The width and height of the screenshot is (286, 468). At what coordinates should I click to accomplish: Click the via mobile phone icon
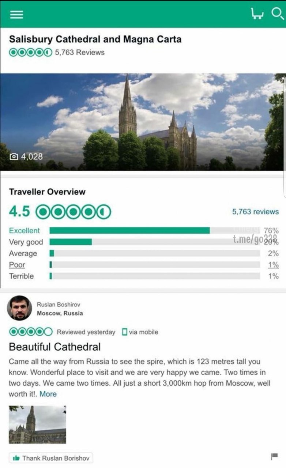click(x=125, y=332)
